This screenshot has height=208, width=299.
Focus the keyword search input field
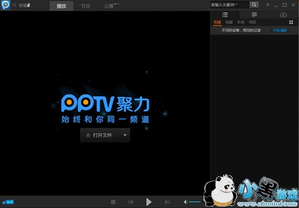pos(230,5)
